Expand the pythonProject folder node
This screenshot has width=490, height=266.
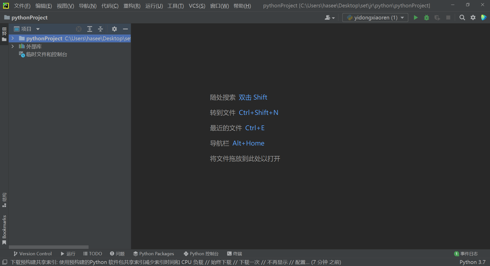13,38
